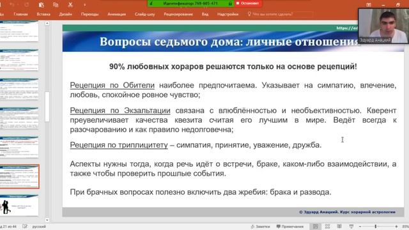Click the green Zoom meeting ID indicator
Screen dimensions: 409x230
click(190, 3)
